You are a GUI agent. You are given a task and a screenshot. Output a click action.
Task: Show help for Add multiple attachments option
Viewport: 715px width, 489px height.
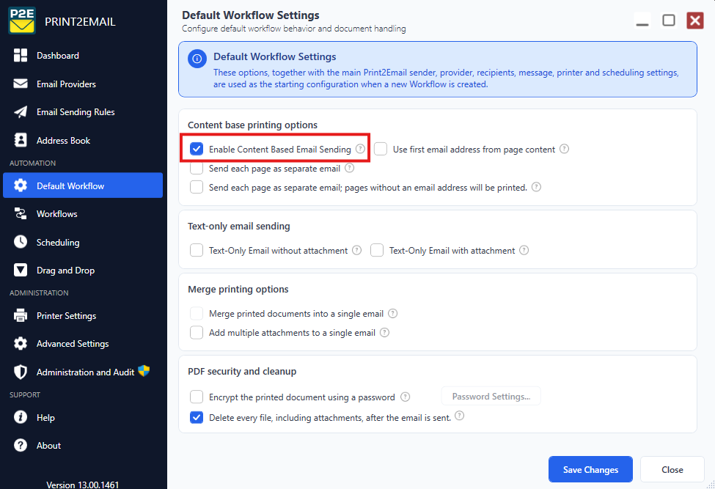pos(384,332)
